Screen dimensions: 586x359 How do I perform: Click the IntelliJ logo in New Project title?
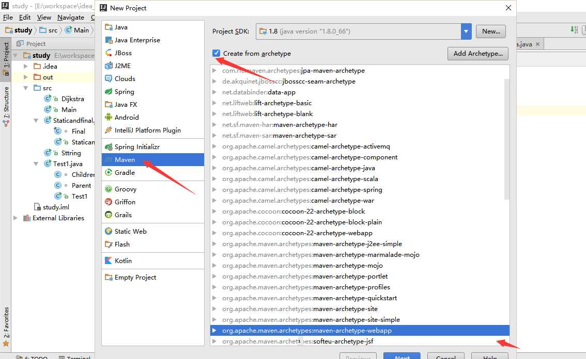[103, 8]
